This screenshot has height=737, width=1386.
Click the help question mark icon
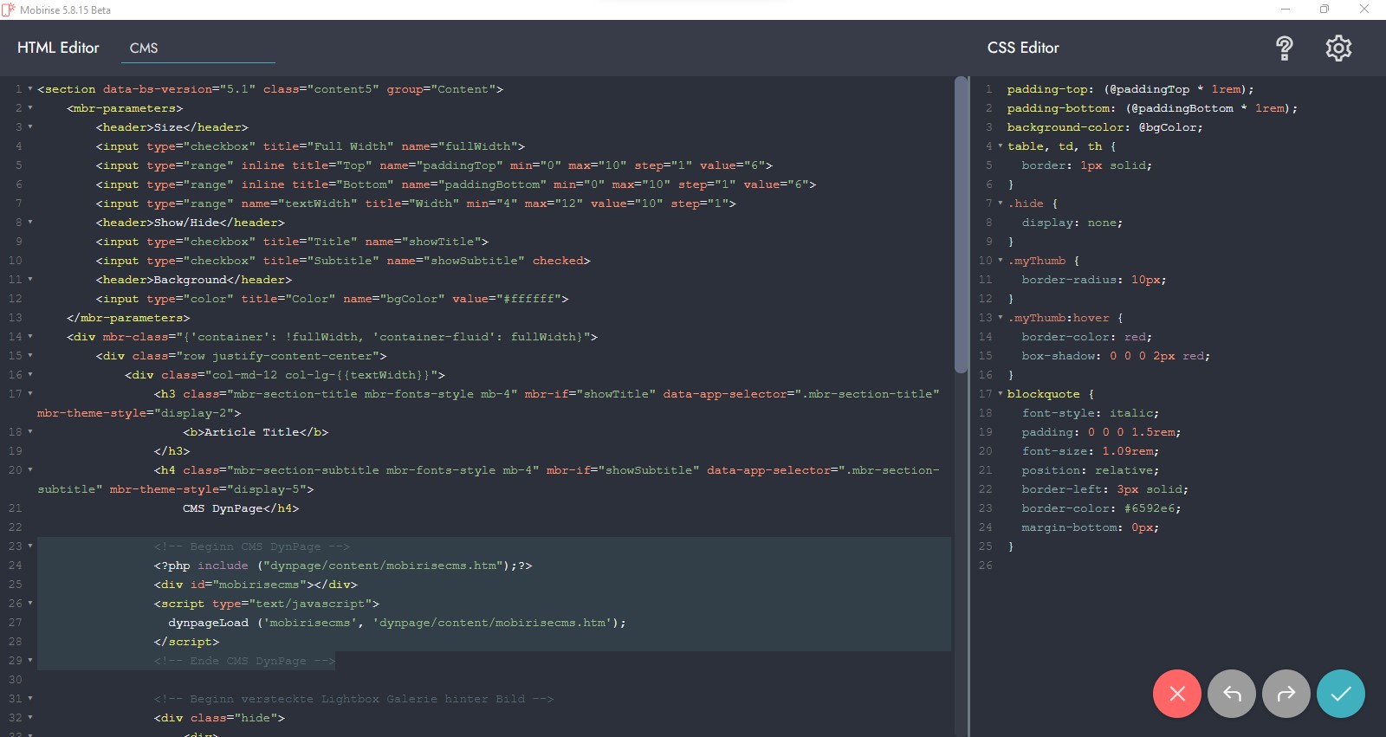[1284, 48]
